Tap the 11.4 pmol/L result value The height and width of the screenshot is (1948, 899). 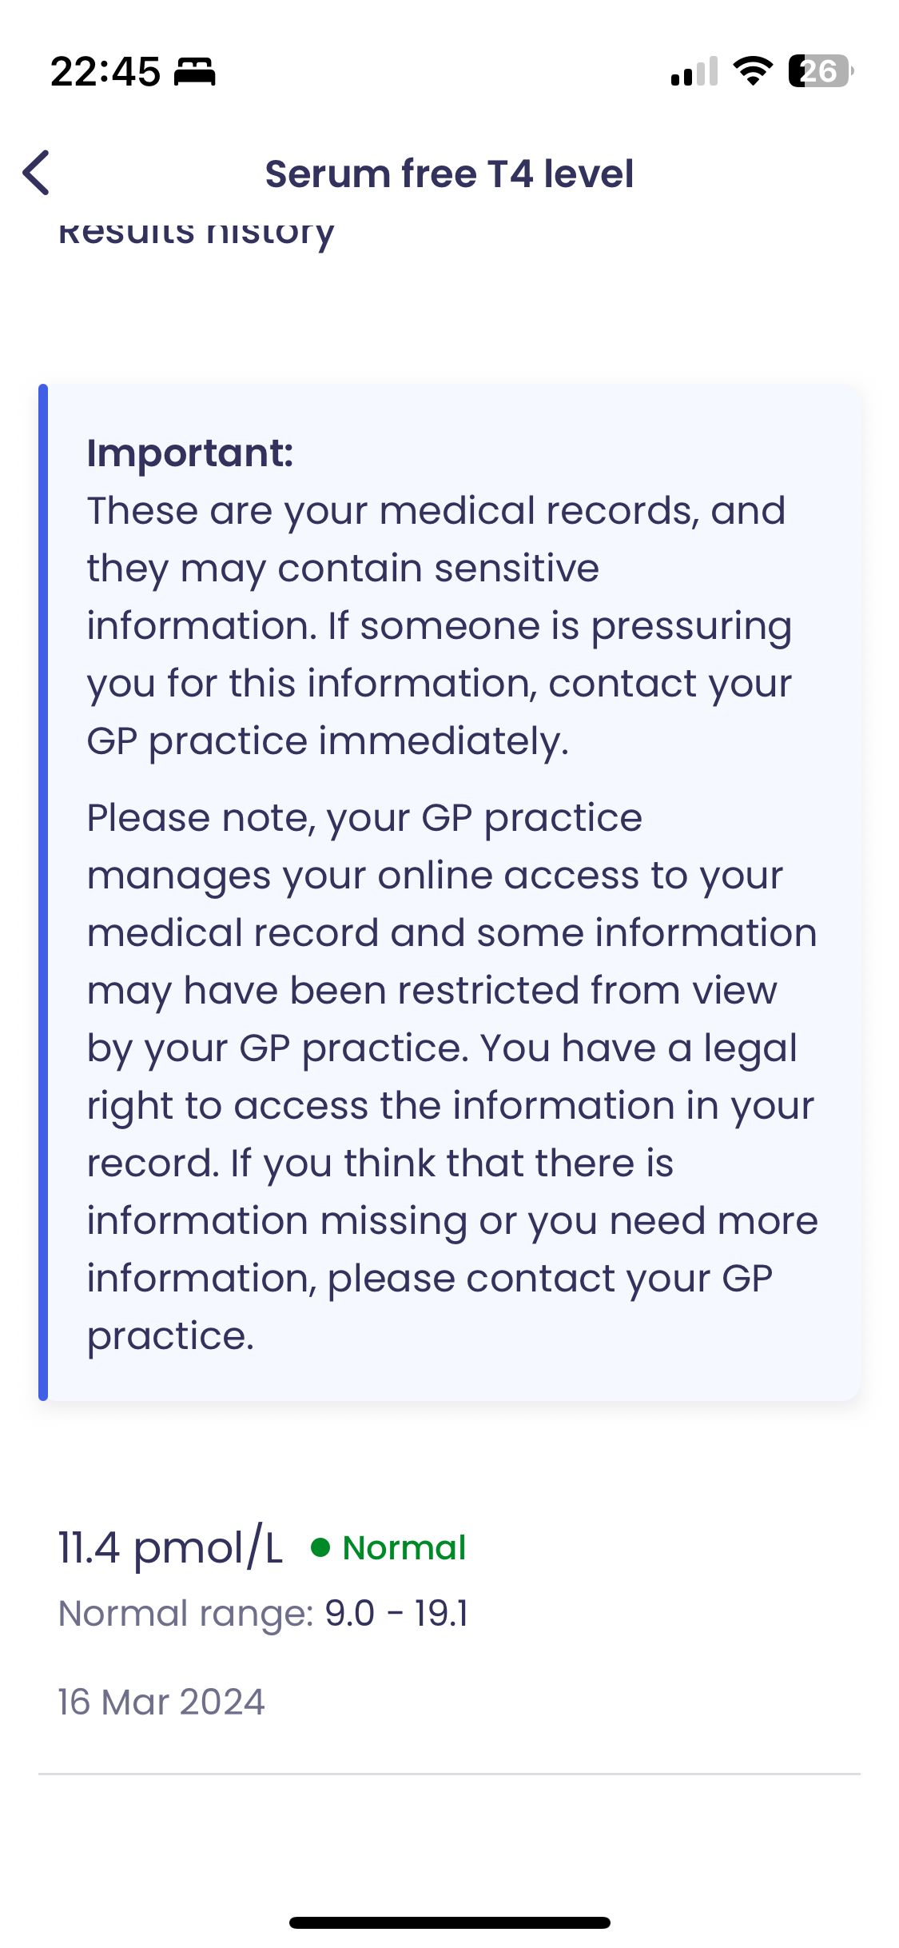pyautogui.click(x=170, y=1548)
